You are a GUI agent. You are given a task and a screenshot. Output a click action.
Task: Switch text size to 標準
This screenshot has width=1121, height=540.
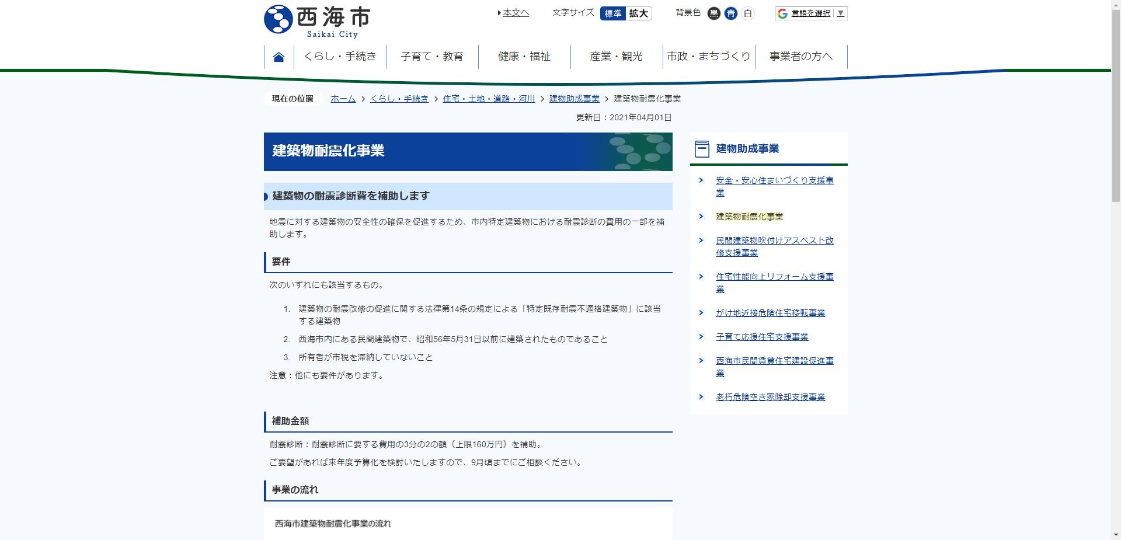pyautogui.click(x=614, y=13)
